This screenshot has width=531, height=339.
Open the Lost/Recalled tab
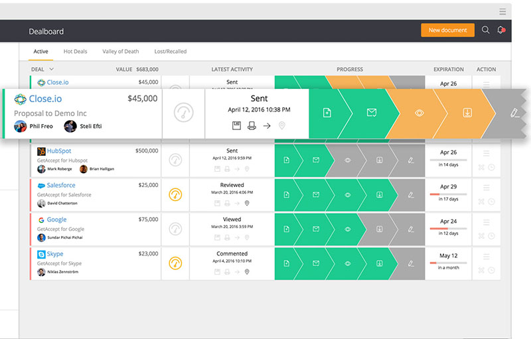(x=171, y=52)
